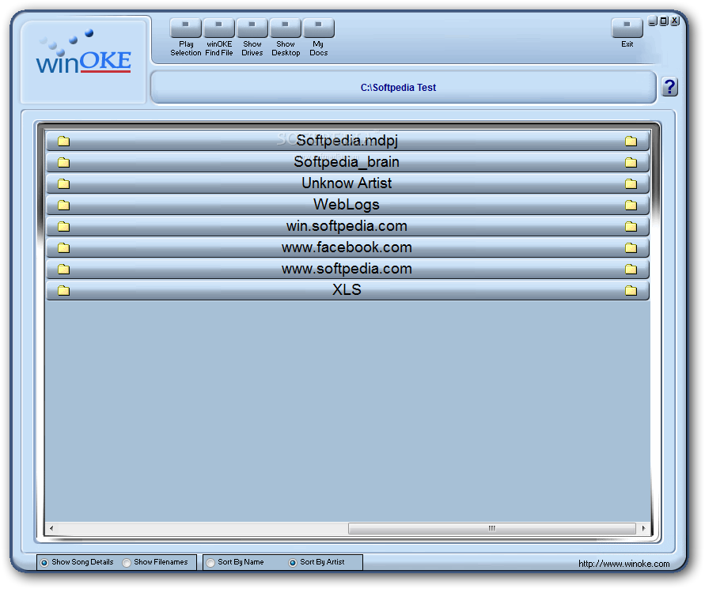
Task: Open the www.winoke.com link
Action: click(624, 564)
